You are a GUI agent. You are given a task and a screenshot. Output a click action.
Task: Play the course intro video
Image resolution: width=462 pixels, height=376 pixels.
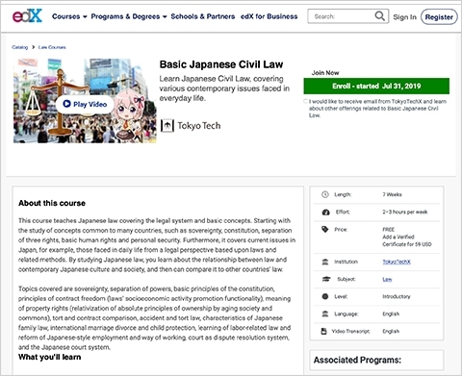[x=85, y=104]
